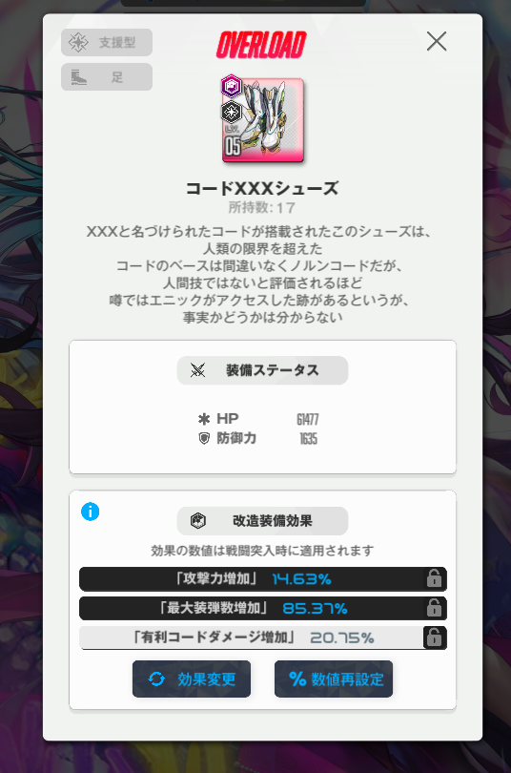Viewport: 511px width, 773px height.
Task: Select the 有利コードダメージ増加 20.75% effect row
Action: coord(263,637)
